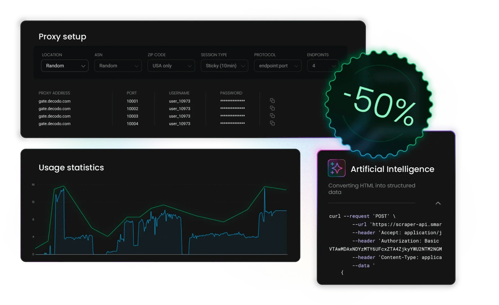499x305 pixels.
Task: Click the masked password in the last row
Action: [x=233, y=123]
